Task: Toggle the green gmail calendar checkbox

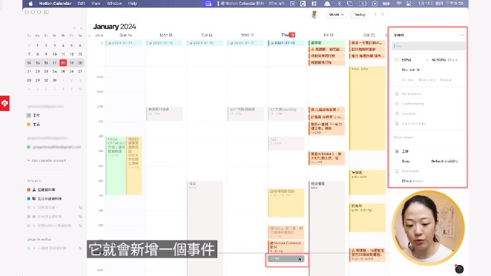Action: 28,147
